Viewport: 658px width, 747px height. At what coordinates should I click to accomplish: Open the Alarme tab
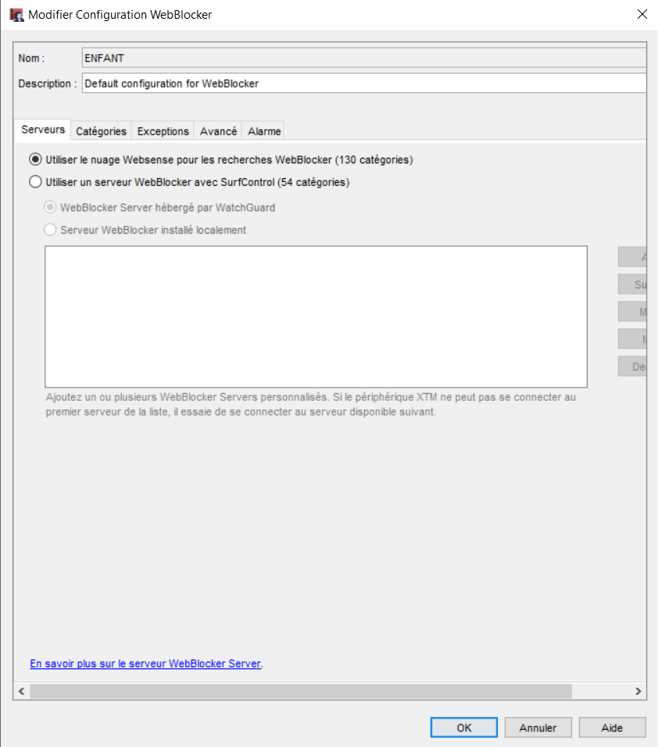tap(264, 131)
